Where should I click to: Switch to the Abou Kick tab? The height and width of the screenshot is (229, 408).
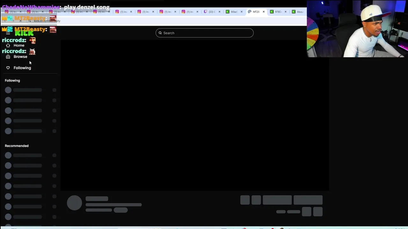point(298,12)
